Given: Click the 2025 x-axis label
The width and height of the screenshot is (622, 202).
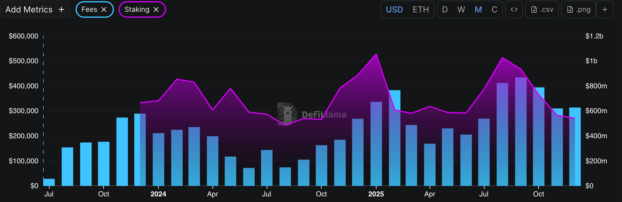Looking at the screenshot, I should [x=376, y=194].
